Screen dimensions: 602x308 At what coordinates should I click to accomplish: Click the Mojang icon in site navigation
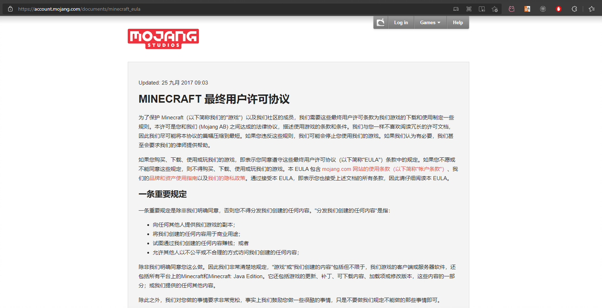(381, 23)
